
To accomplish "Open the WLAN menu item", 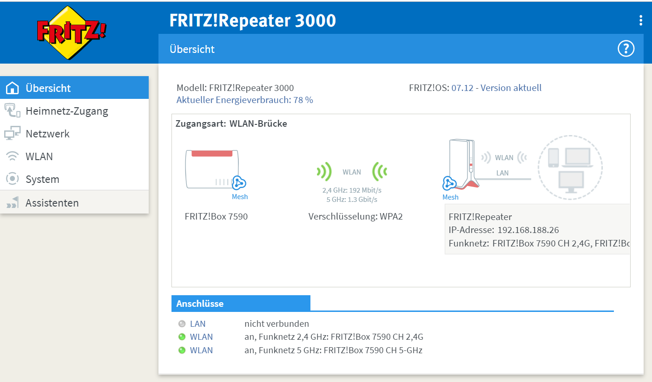I will [x=74, y=156].
